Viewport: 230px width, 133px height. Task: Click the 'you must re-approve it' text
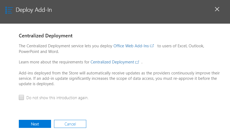(176, 78)
